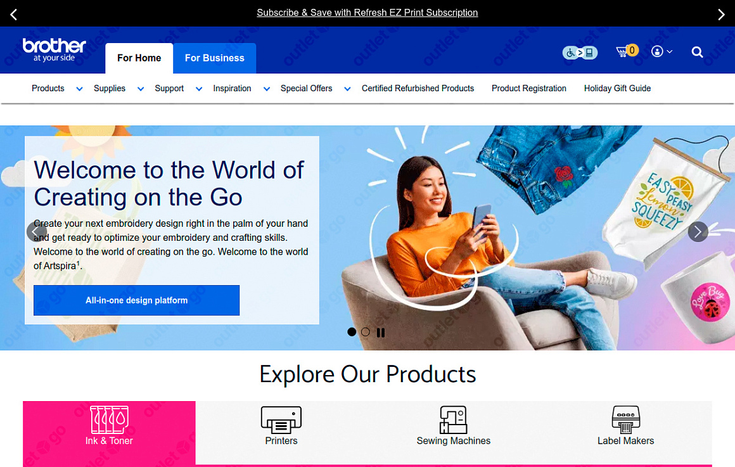Viewport: 735px width, 467px height.
Task: Open the user account dropdown
Action: pos(661,51)
